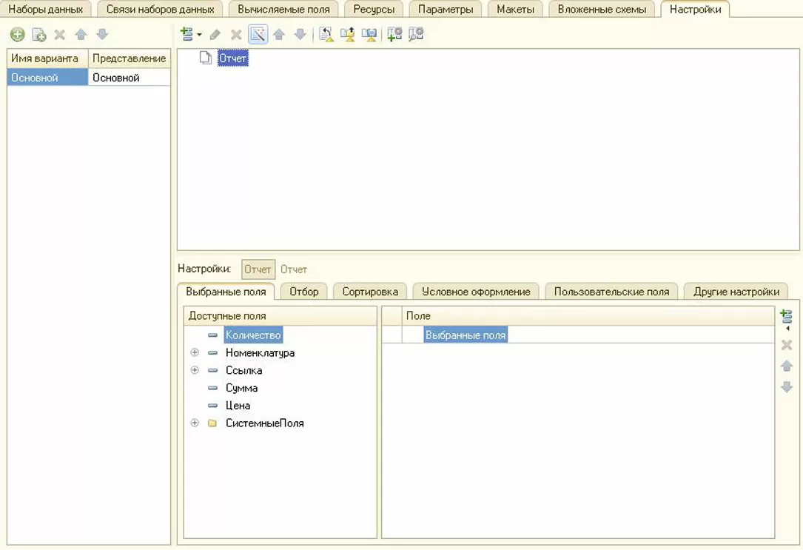Select the Сумма available field
This screenshot has width=803, height=550.
pyautogui.click(x=241, y=388)
